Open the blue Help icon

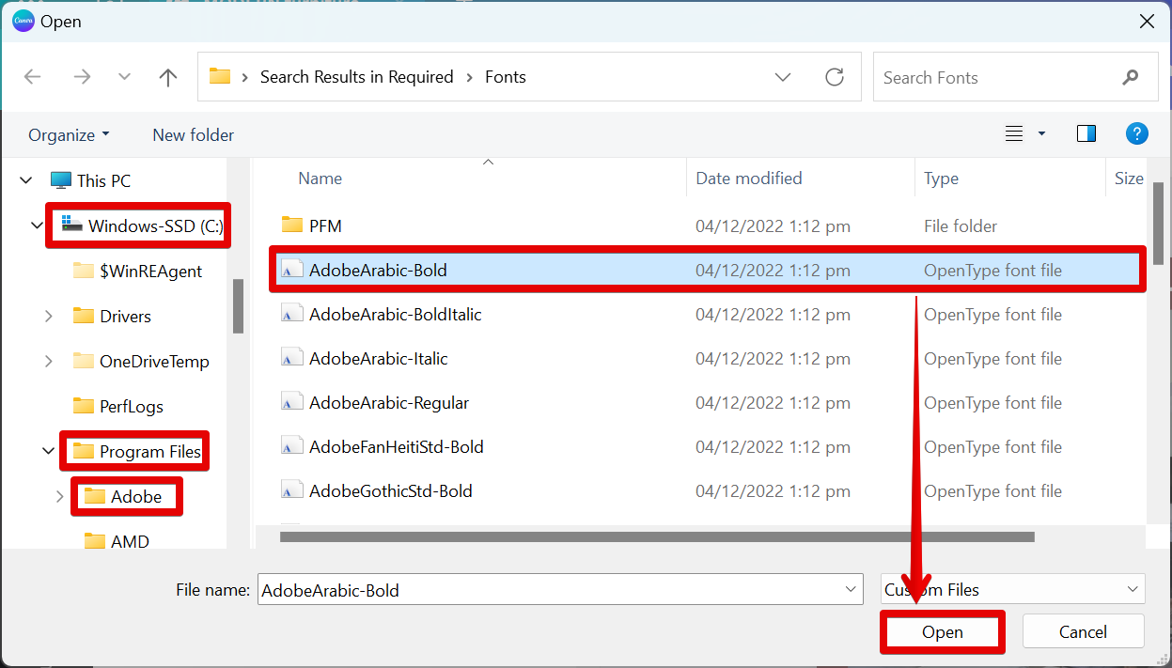pos(1136,134)
